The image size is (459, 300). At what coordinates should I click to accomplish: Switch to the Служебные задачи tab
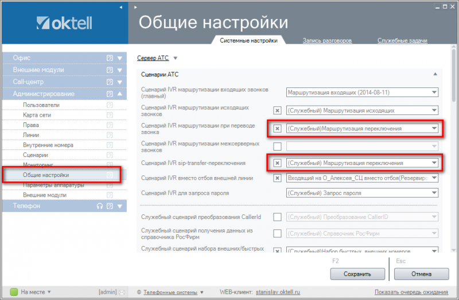coord(402,41)
